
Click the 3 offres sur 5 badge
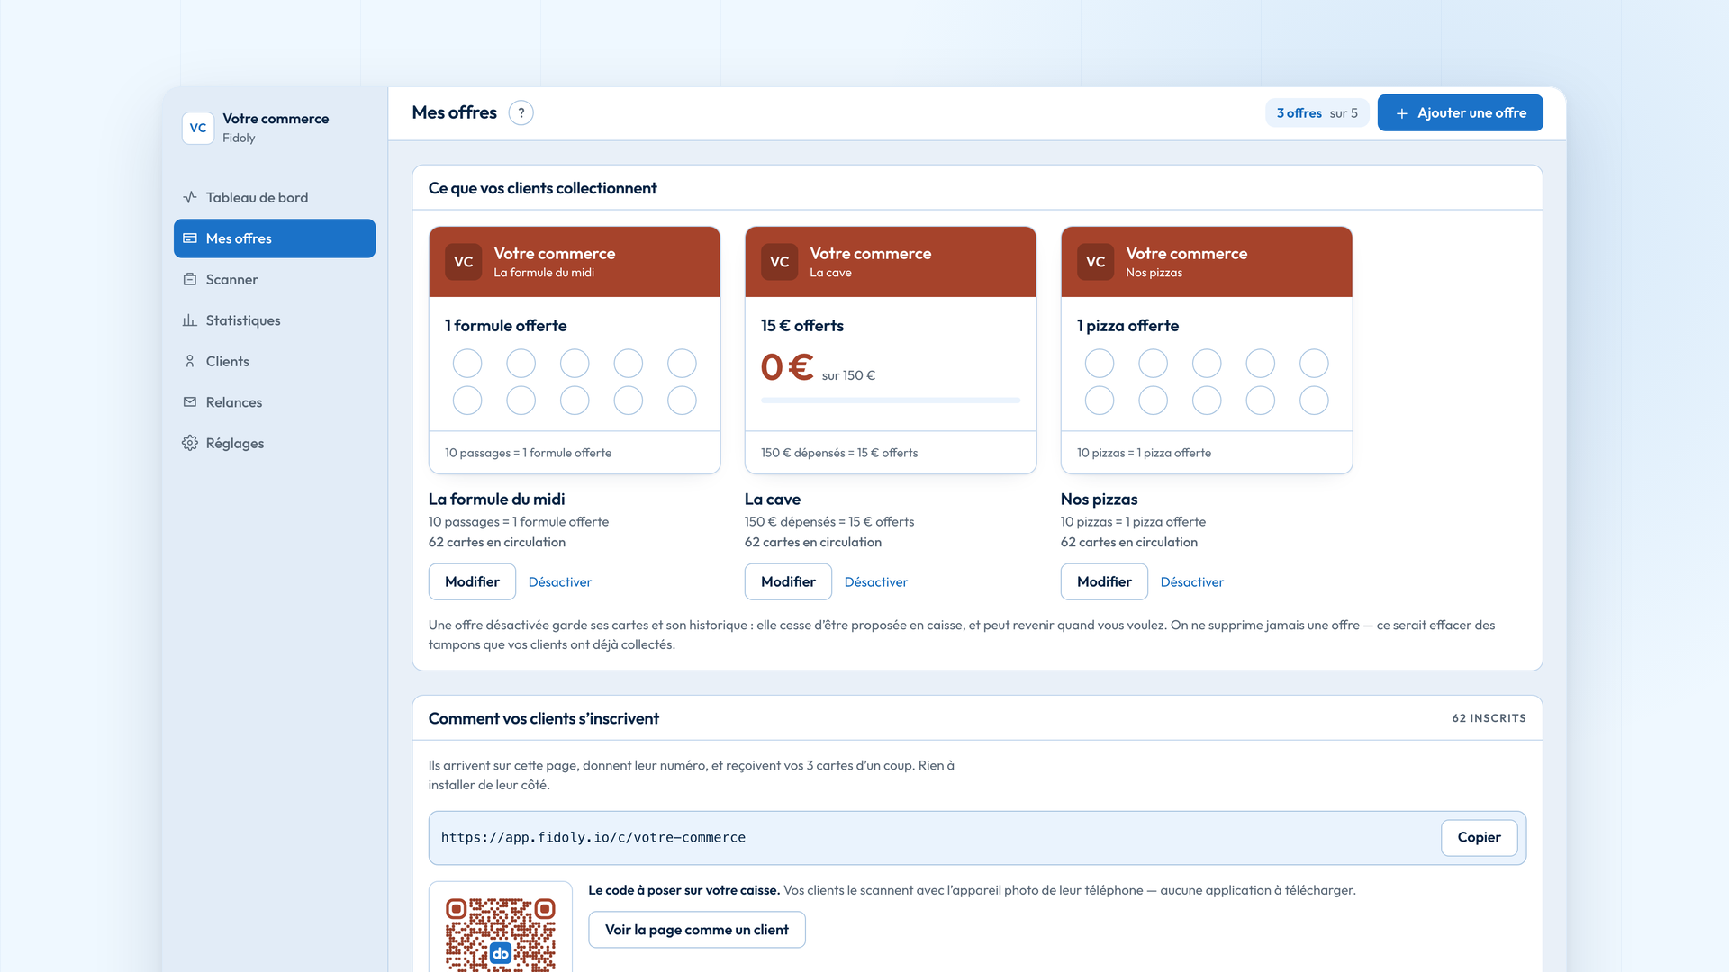pos(1317,112)
